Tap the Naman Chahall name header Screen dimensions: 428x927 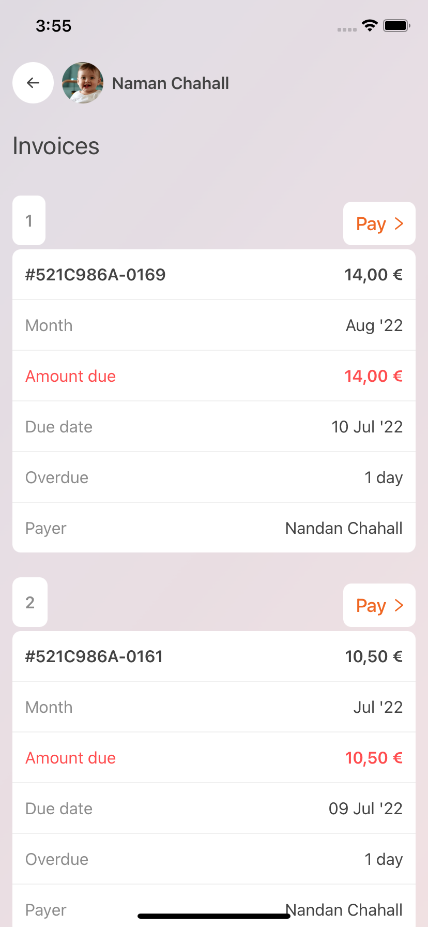pyautogui.click(x=171, y=83)
